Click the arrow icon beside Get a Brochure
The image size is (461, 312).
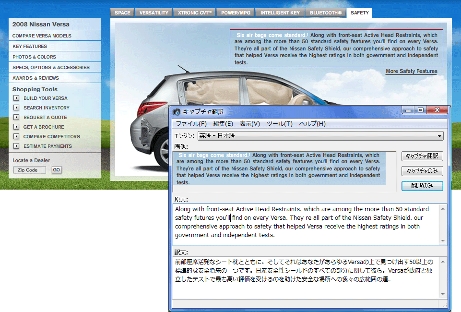(x=16, y=127)
